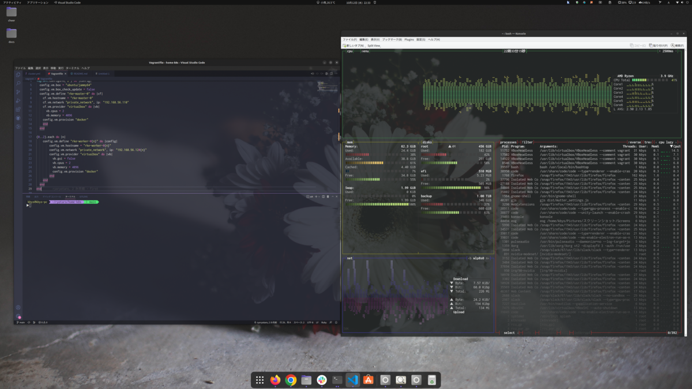
Task: Click select button at btop processes bottom
Action: 509,333
